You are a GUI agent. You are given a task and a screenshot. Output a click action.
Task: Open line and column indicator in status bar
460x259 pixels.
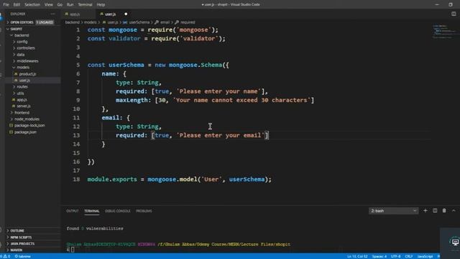[x=357, y=256]
